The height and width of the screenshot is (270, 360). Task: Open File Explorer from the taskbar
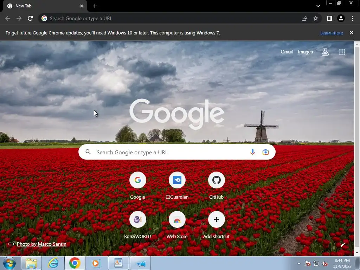31,263
